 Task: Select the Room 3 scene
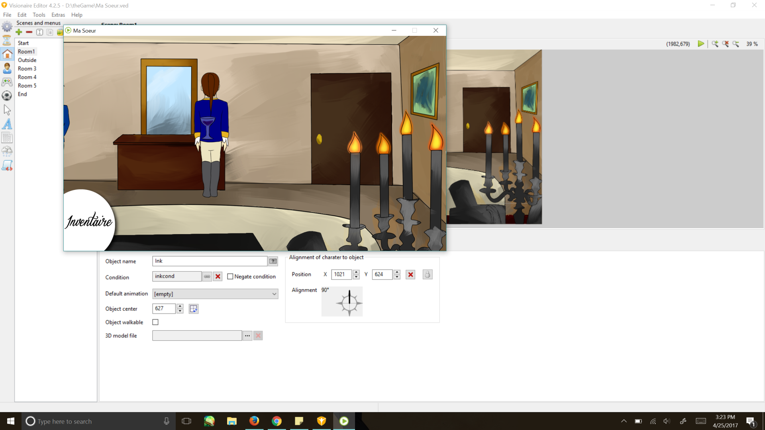[27, 68]
